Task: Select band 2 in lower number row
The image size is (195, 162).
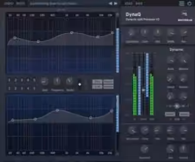Action: [x=16, y=88]
